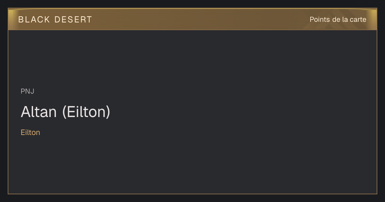Click the shiny left end of the gold banner
Viewport: 385px width, 202px height.
pyautogui.click(x=12, y=19)
